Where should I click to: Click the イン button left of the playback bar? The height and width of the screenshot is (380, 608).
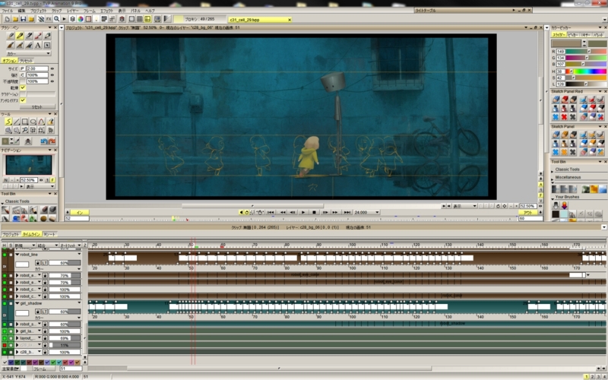coord(80,212)
